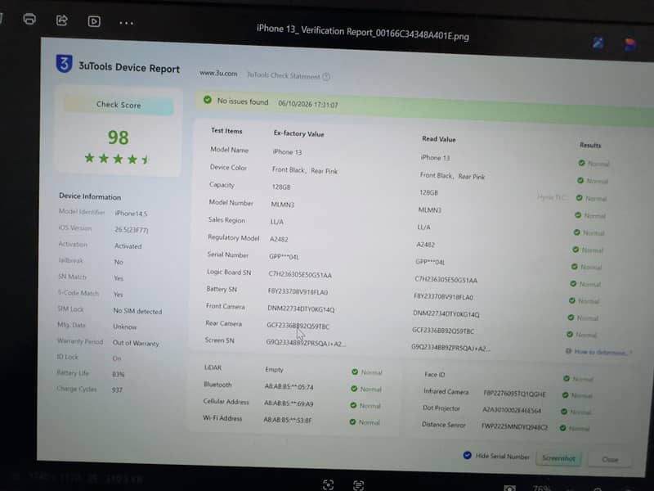Click the Normal status icon for LiDAR
Image resolution: width=654 pixels, height=491 pixels.
pos(355,372)
